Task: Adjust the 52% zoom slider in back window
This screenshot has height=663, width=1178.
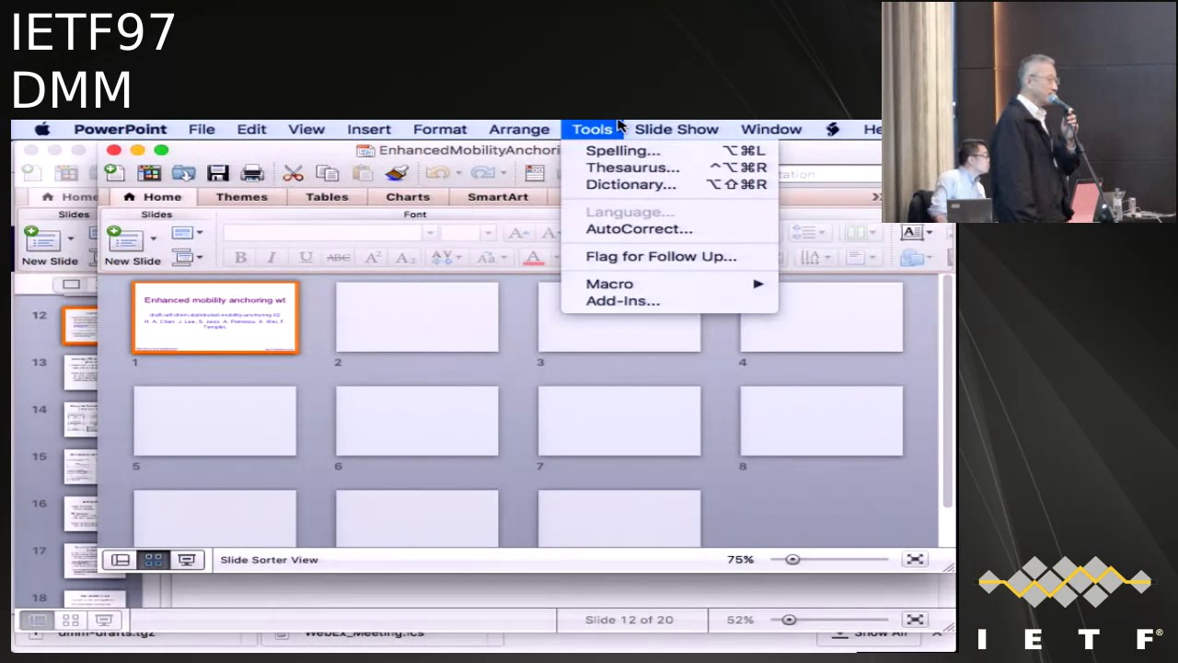Action: point(789,620)
